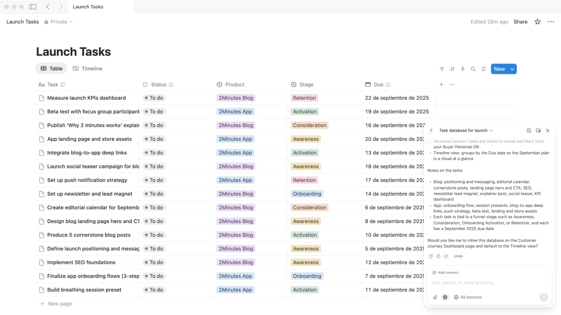Start a new AI chat
This screenshot has width=561, height=315.
tap(529, 130)
